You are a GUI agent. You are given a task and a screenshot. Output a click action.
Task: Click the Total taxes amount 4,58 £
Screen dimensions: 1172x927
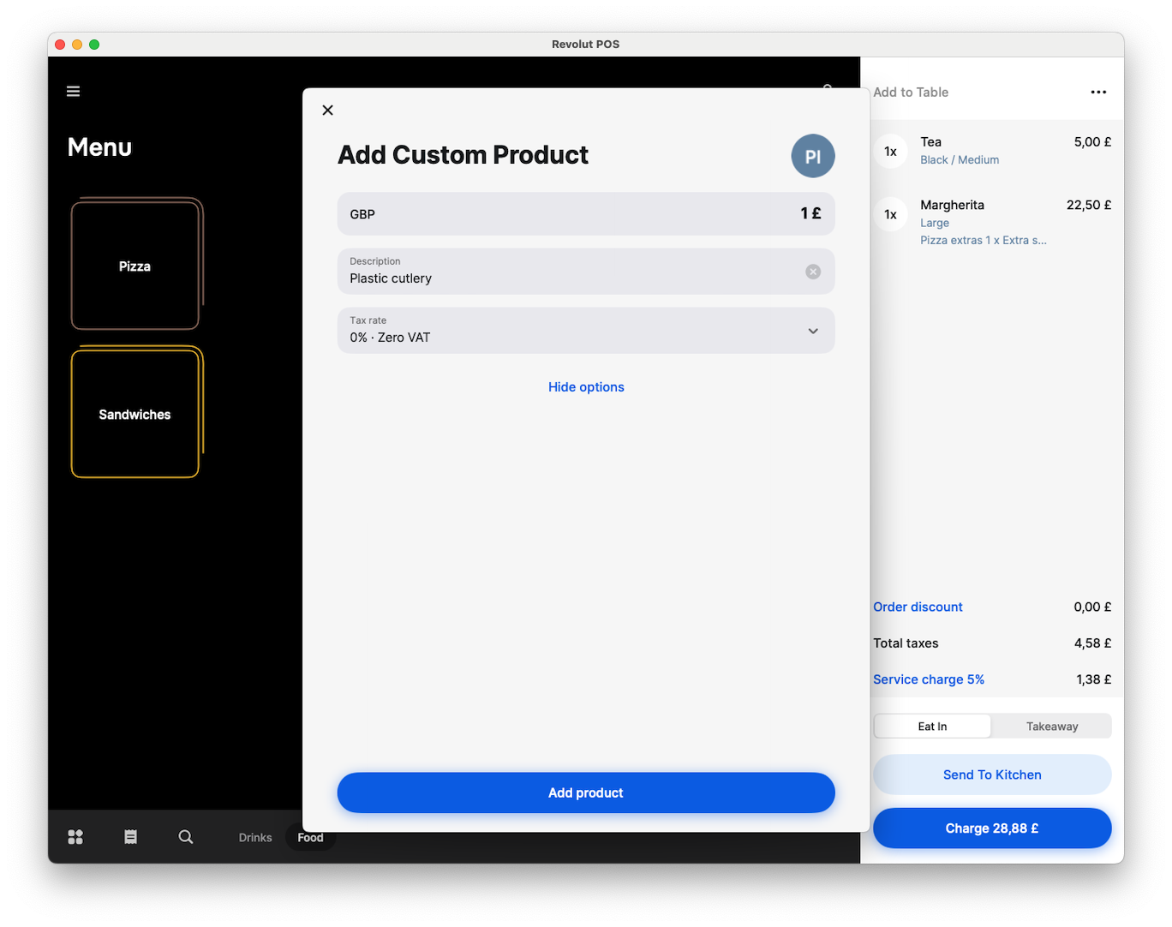[1092, 643]
